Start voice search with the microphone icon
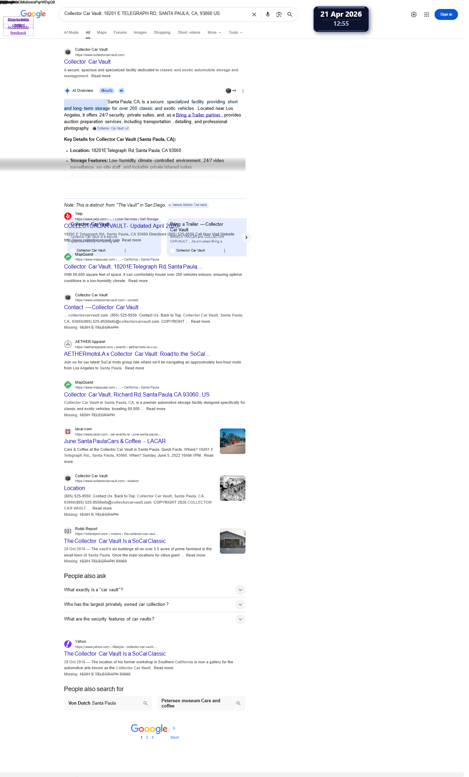Image resolution: width=469 pixels, height=777 pixels. pos(268,15)
